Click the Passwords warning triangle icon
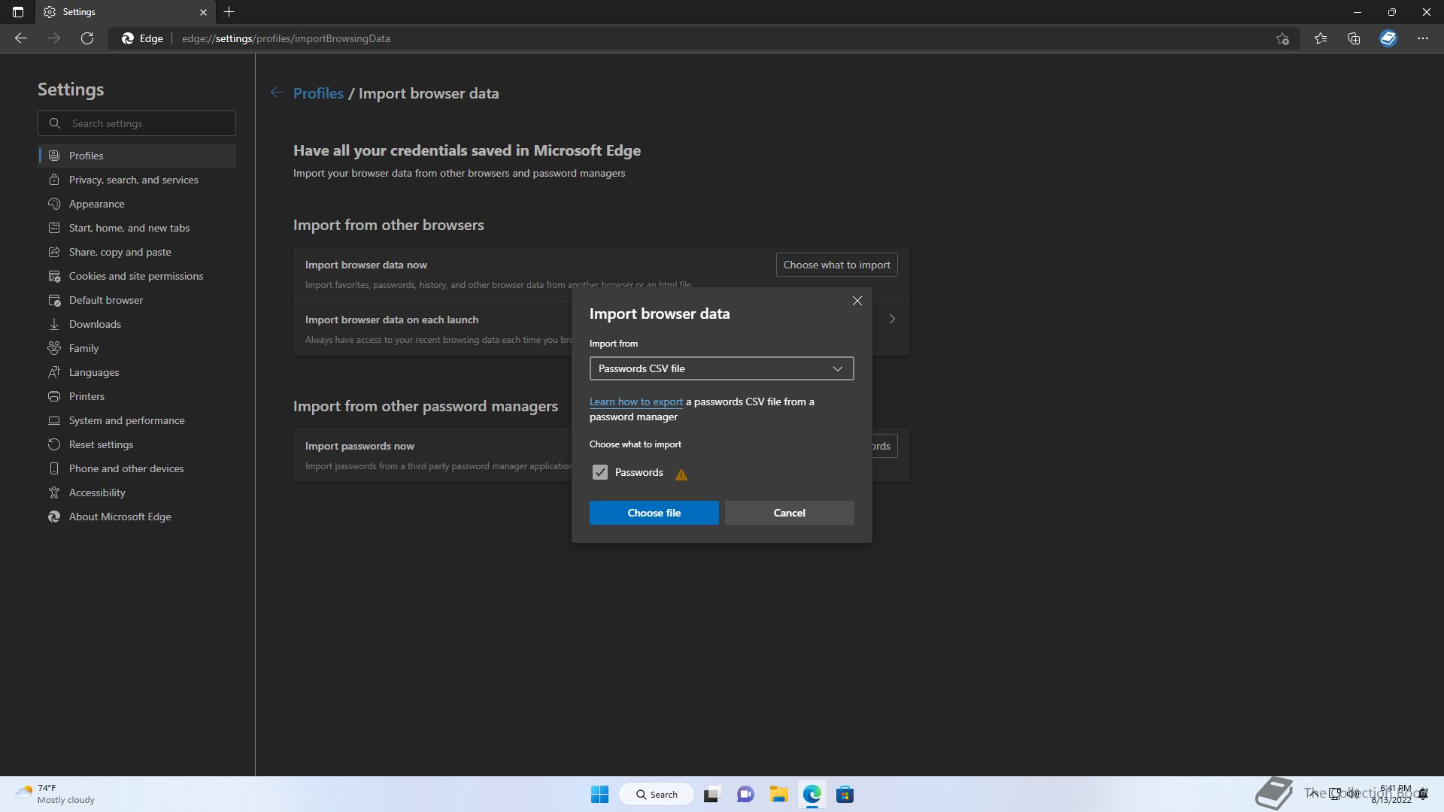This screenshot has width=1444, height=812. coord(681,474)
